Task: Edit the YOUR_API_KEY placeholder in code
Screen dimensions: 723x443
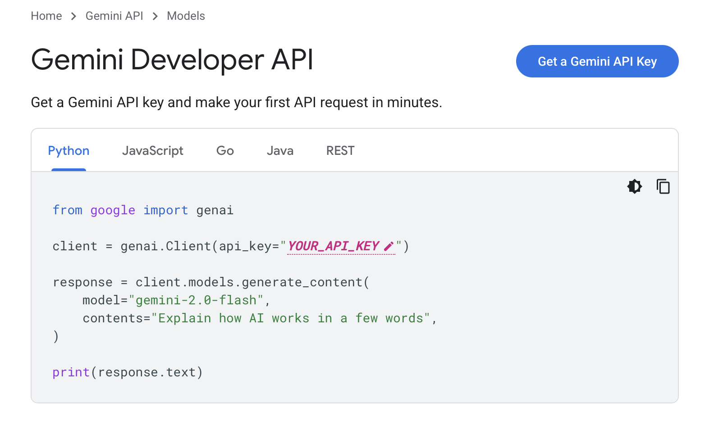Action: (x=333, y=246)
